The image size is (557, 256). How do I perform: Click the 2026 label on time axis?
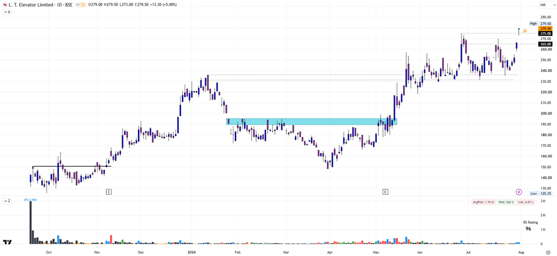pos(191,251)
